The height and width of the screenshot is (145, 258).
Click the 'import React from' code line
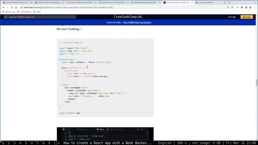(x=74, y=48)
